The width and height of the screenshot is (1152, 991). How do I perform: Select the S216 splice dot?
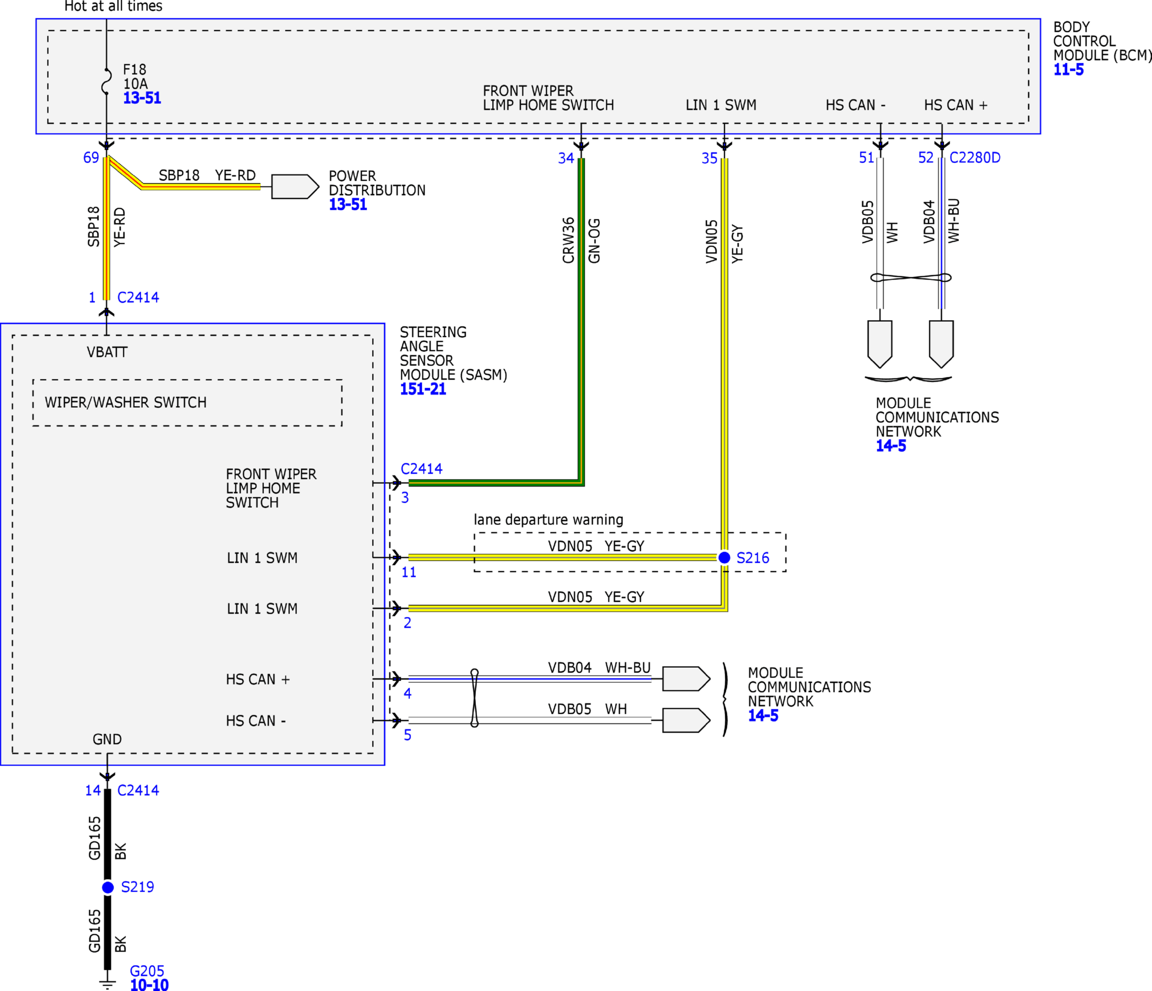click(x=724, y=557)
